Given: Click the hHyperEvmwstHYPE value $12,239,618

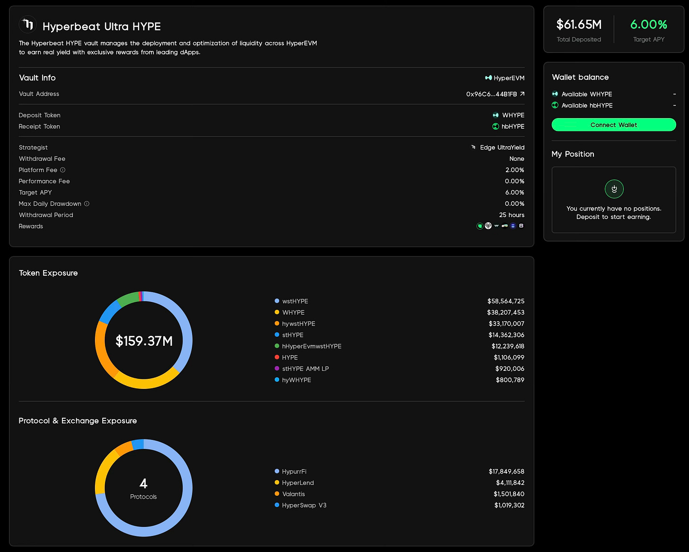Looking at the screenshot, I should pos(508,346).
